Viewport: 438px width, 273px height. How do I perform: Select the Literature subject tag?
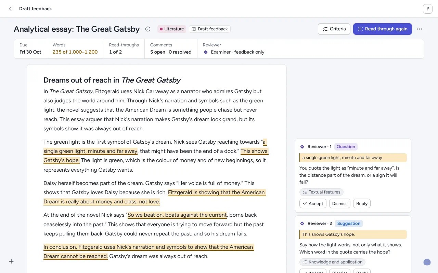coord(172,29)
